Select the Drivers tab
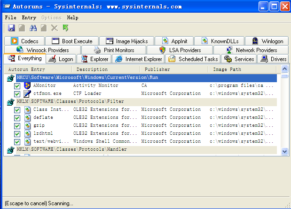Image resolution: width=291 pixels, height=209 pixels. tap(273, 59)
